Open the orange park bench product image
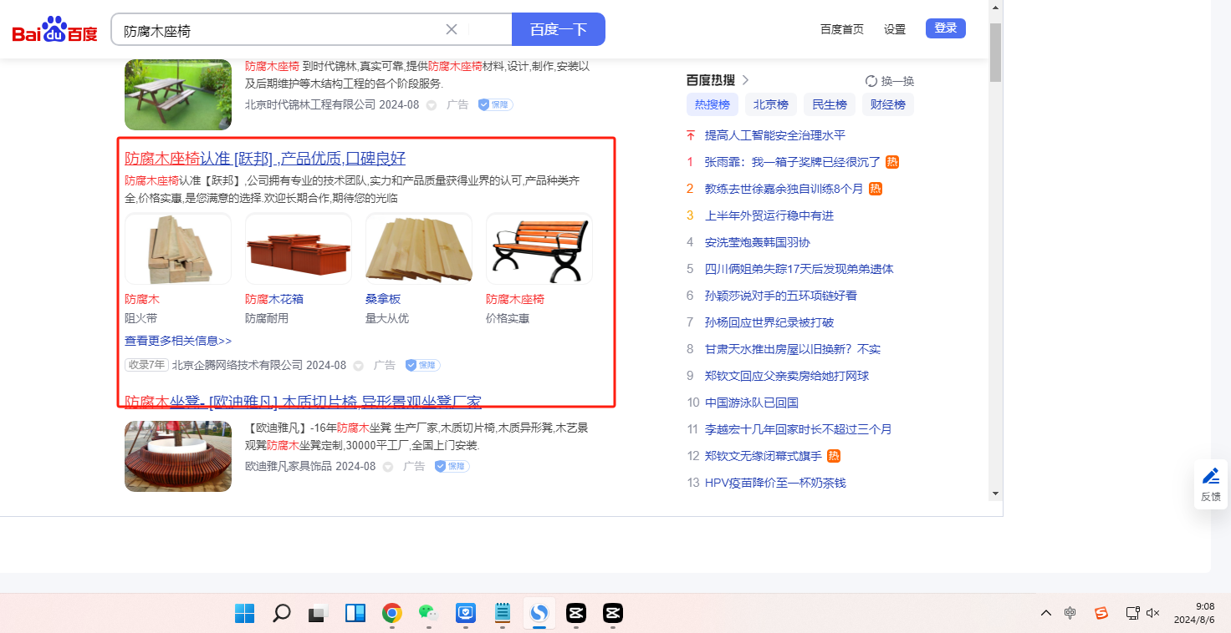 click(539, 249)
